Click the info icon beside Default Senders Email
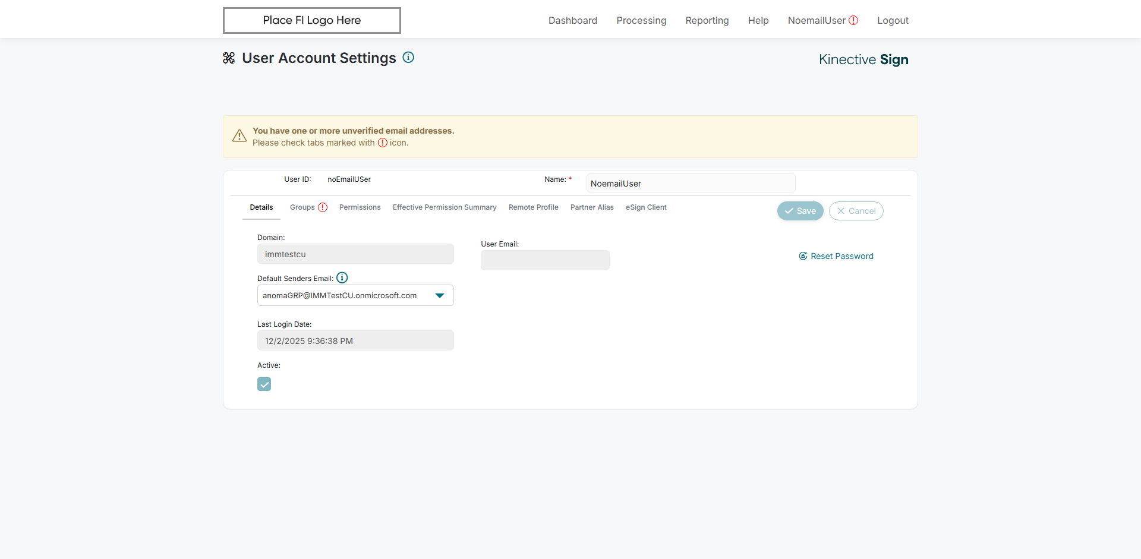Screen dimensions: 1141x559 (x=342, y=277)
